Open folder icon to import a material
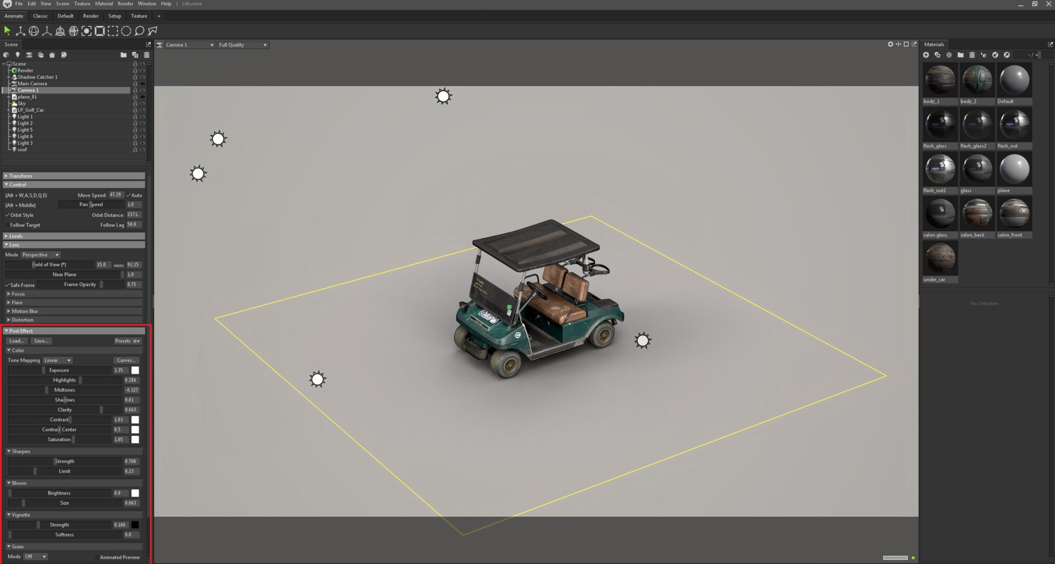 coord(961,55)
